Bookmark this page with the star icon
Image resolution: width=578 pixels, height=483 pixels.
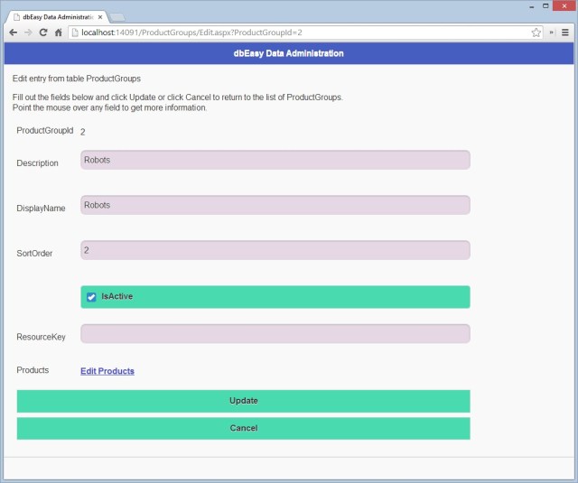pos(536,33)
